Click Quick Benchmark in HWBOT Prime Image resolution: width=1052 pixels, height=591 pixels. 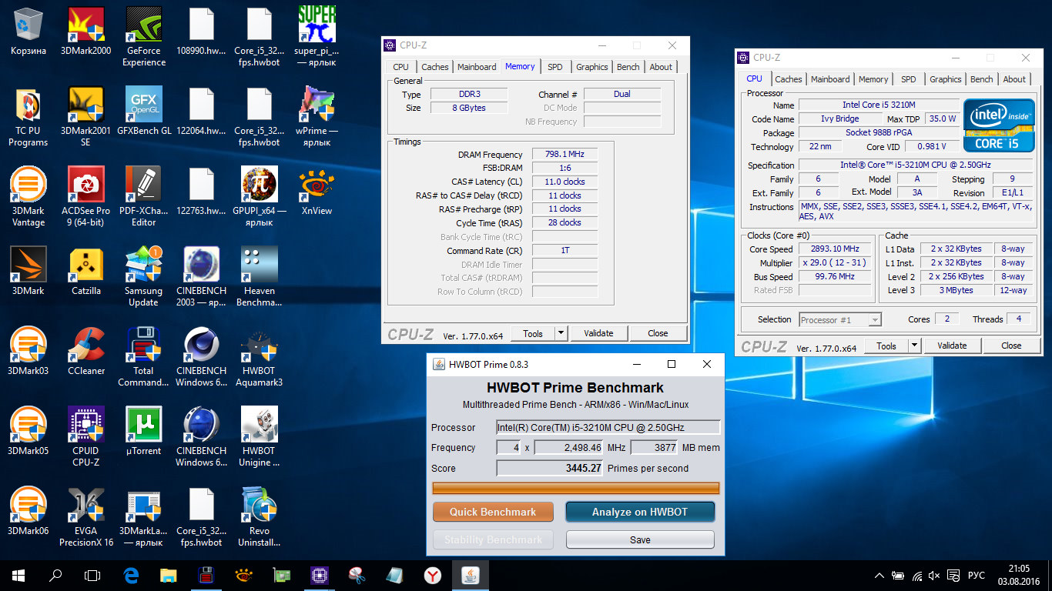493,512
